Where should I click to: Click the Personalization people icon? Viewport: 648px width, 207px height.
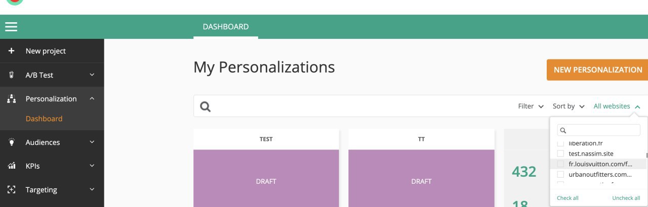tap(11, 99)
